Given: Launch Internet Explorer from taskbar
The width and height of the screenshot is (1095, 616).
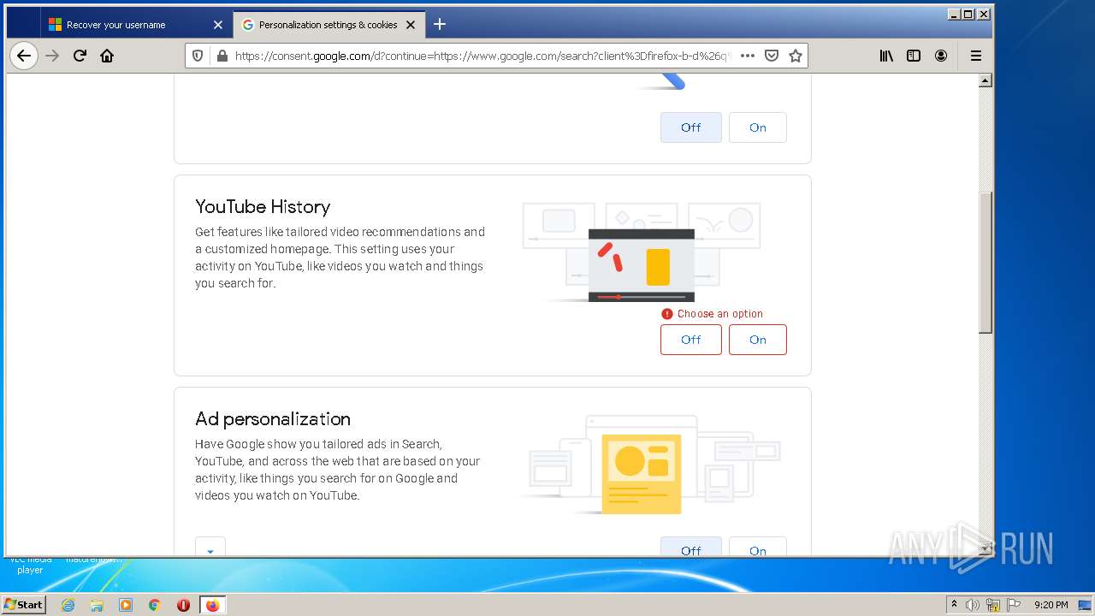Looking at the screenshot, I should [x=68, y=605].
